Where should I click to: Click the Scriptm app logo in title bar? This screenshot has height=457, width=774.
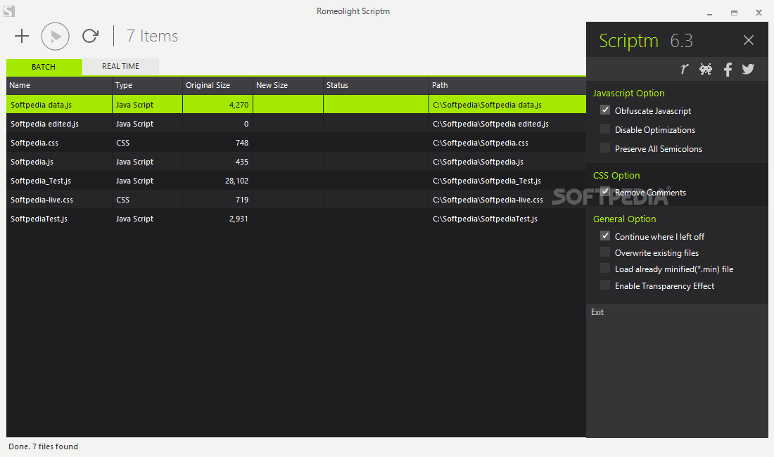click(x=9, y=11)
